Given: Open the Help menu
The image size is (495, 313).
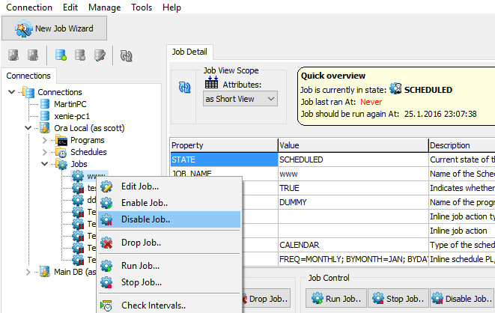Looking at the screenshot, I should [x=171, y=7].
